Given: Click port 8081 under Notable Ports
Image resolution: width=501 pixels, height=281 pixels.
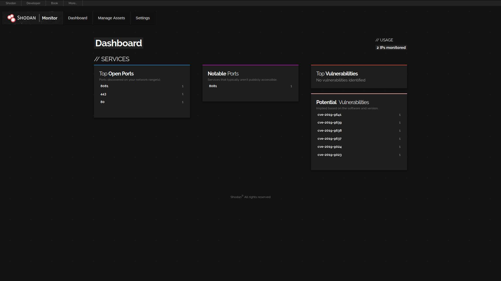Looking at the screenshot, I should coord(213,86).
